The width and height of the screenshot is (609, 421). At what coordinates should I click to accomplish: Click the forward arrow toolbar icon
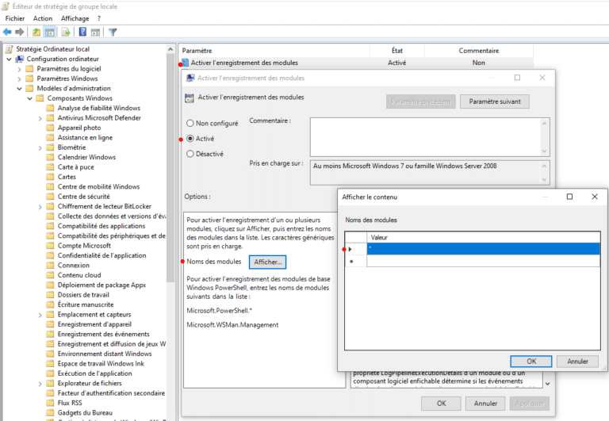point(19,32)
